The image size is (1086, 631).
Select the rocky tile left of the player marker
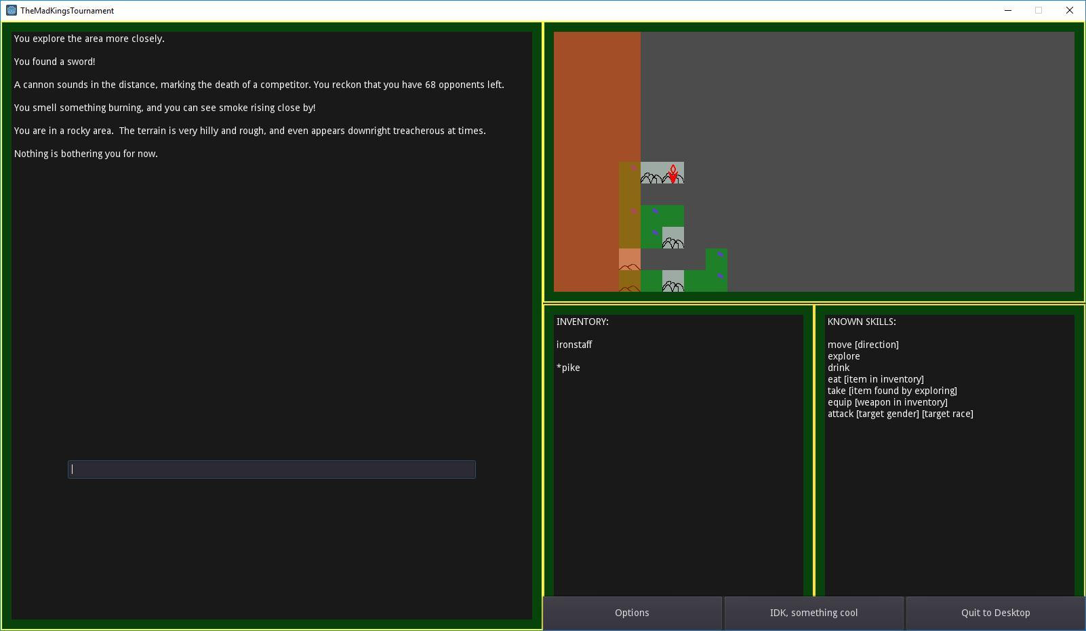(x=651, y=173)
